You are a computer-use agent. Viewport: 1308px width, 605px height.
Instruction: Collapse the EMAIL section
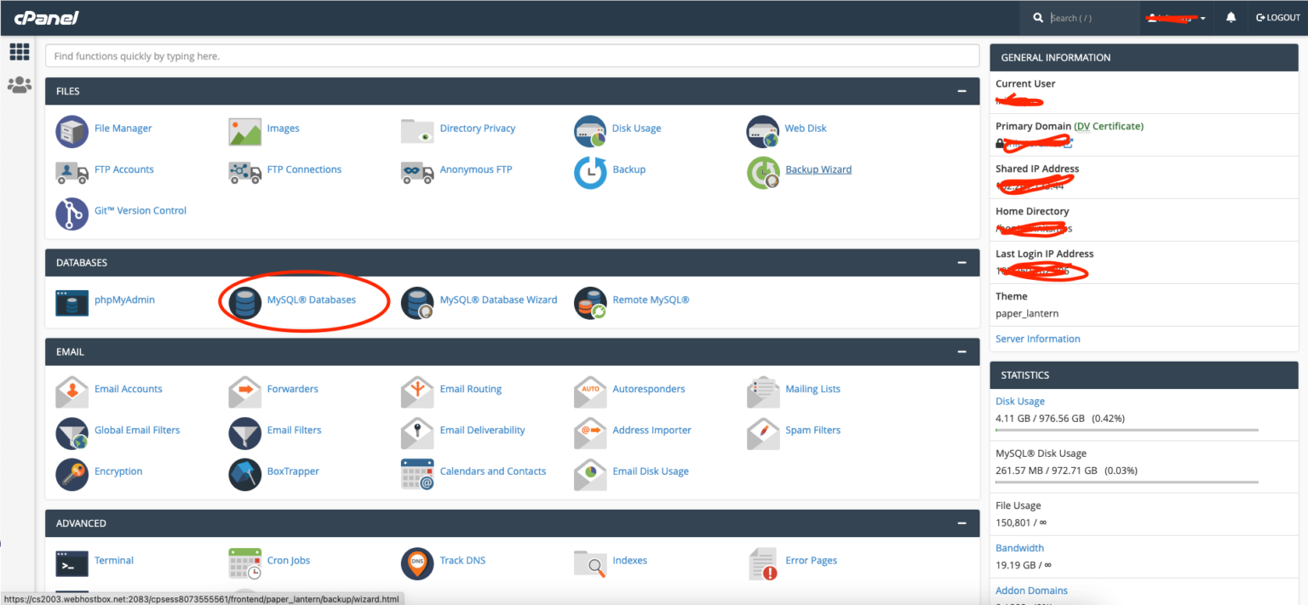[961, 351]
